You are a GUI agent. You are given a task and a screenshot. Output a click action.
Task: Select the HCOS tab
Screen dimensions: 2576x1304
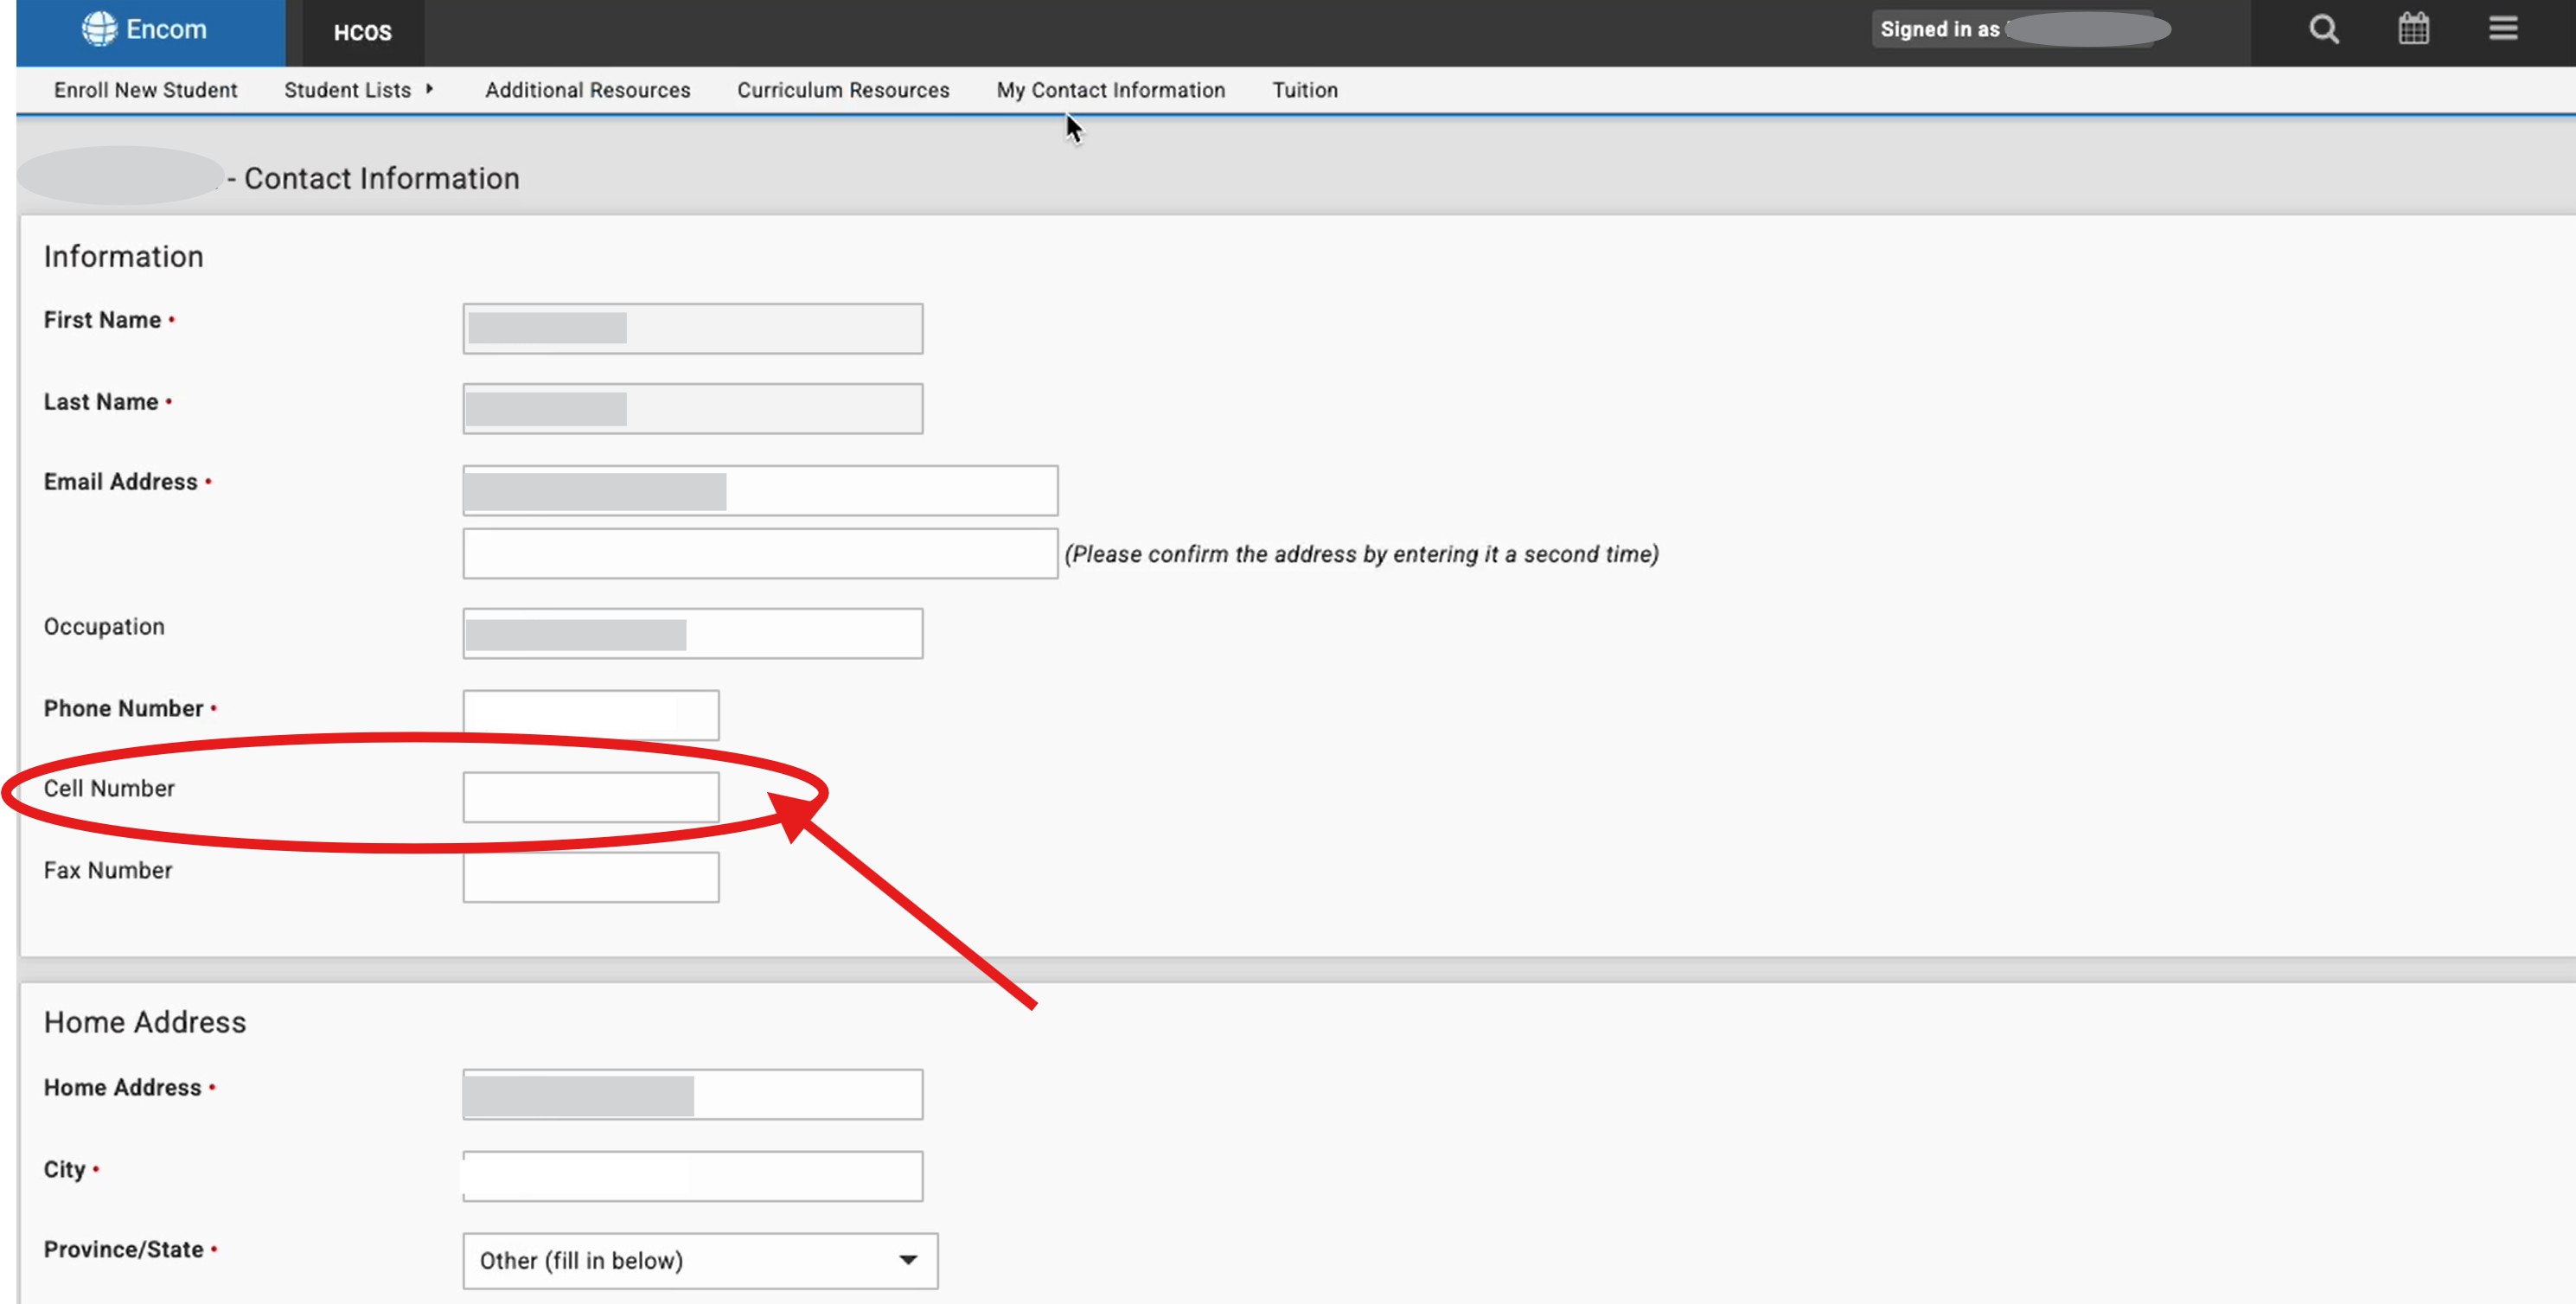363,33
